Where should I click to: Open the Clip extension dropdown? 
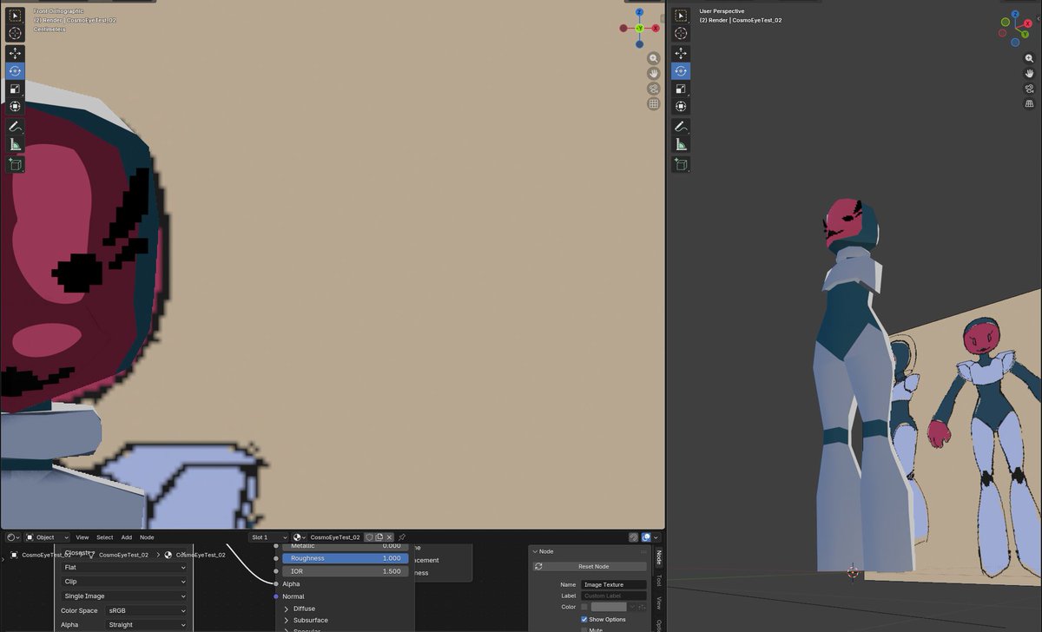124,582
